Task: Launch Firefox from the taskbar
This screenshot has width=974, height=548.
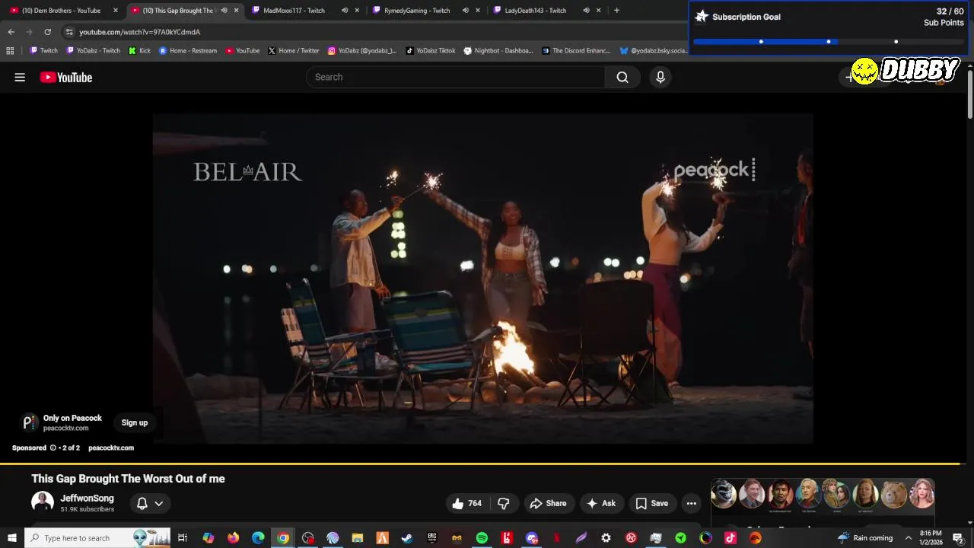Action: (233, 538)
